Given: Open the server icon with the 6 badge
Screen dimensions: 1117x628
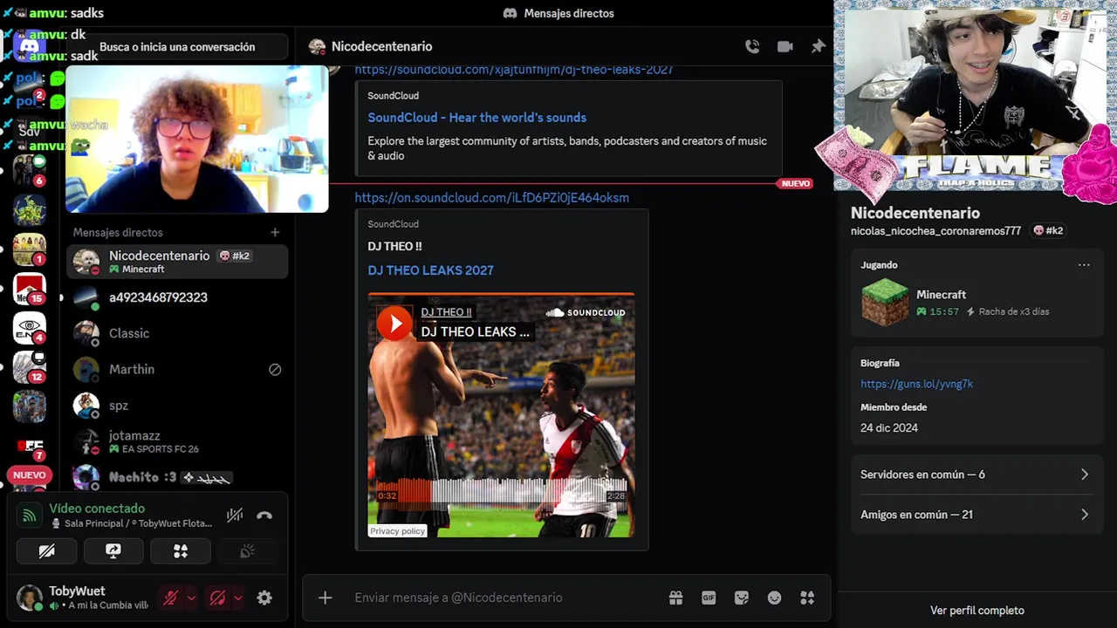Looking at the screenshot, I should click(30, 171).
